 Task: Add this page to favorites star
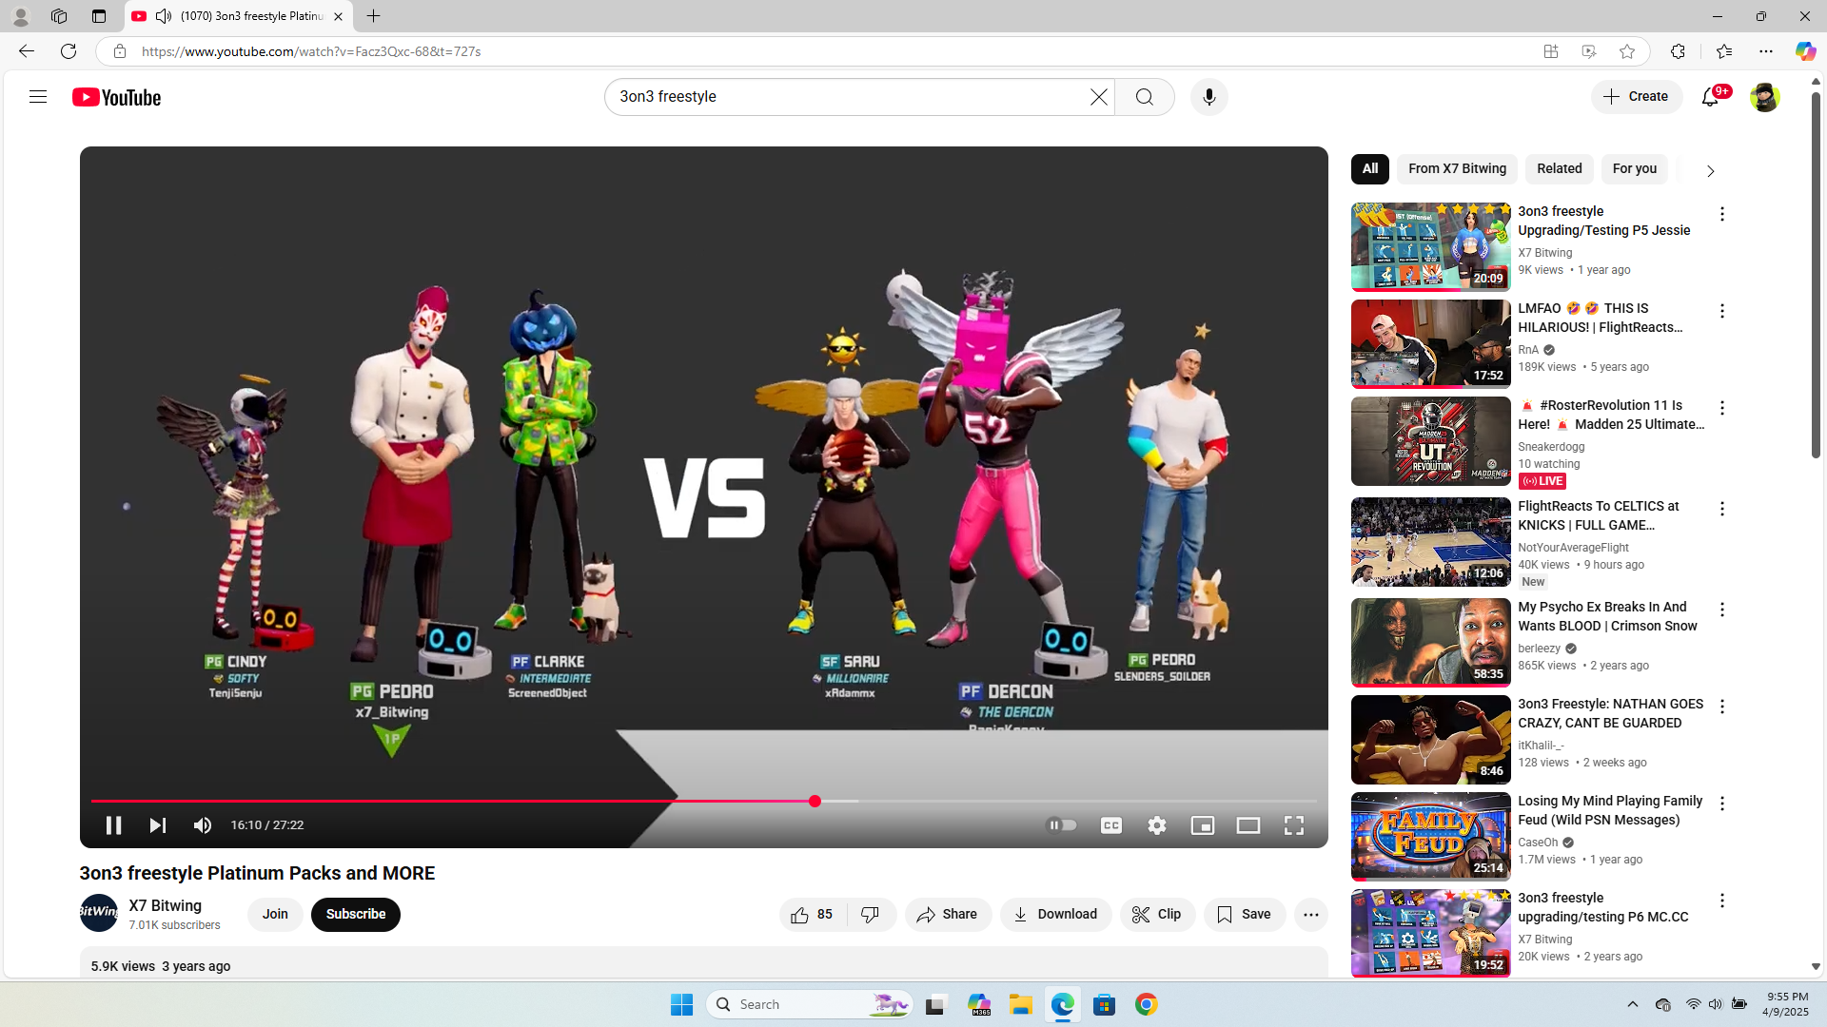tap(1627, 51)
